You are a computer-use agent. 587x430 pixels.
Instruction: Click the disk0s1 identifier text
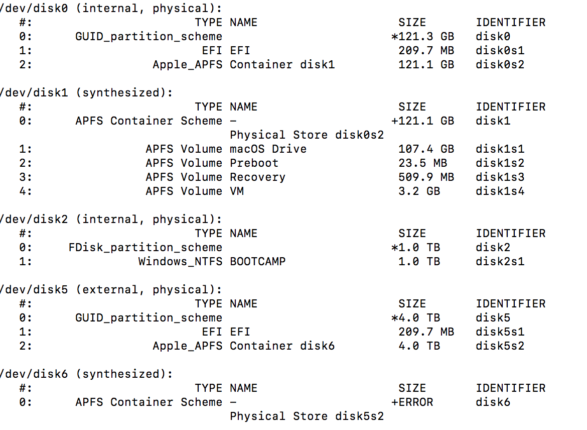500,51
